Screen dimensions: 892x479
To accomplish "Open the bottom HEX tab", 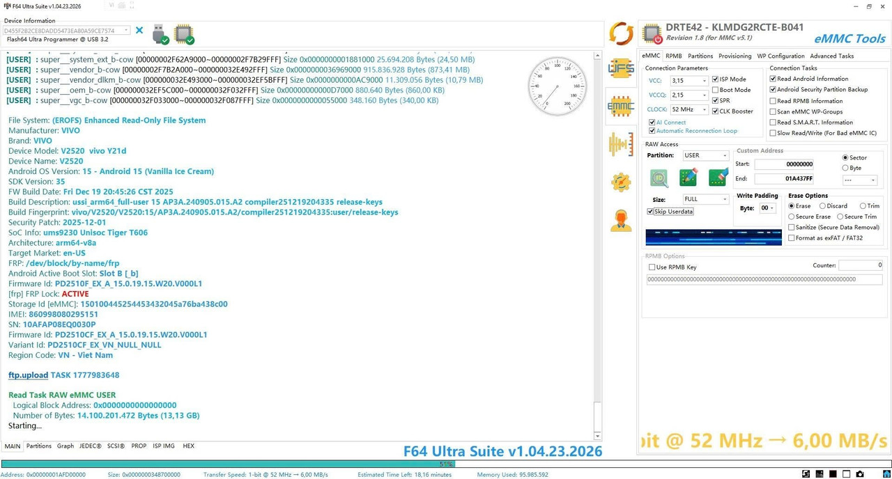I will pyautogui.click(x=188, y=446).
